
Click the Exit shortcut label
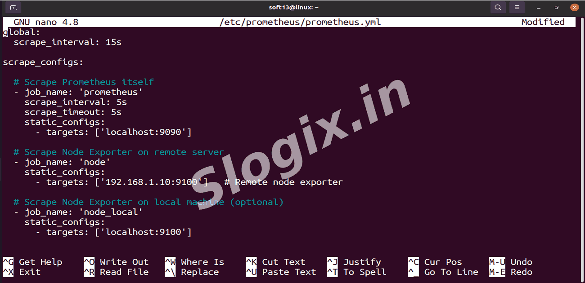[x=30, y=272]
